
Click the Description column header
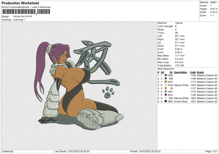click(x=180, y=72)
